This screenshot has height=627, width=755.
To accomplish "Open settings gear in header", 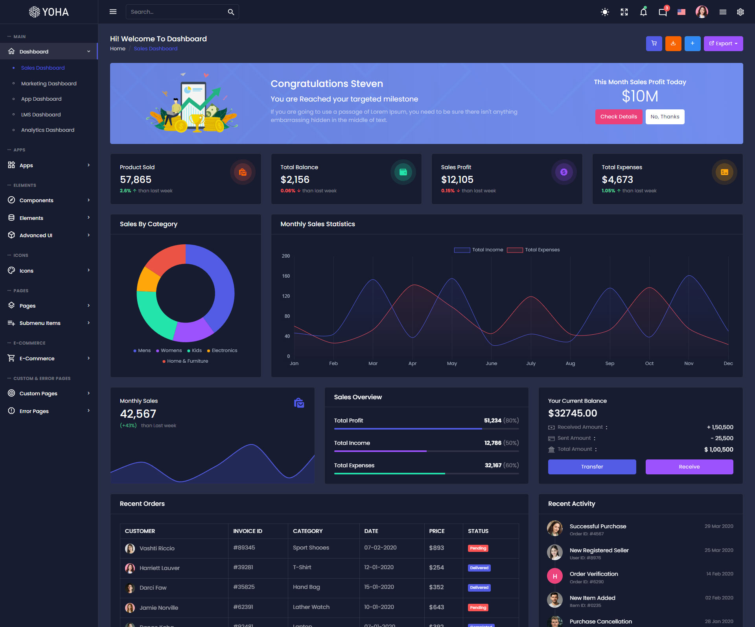I will click(x=740, y=12).
